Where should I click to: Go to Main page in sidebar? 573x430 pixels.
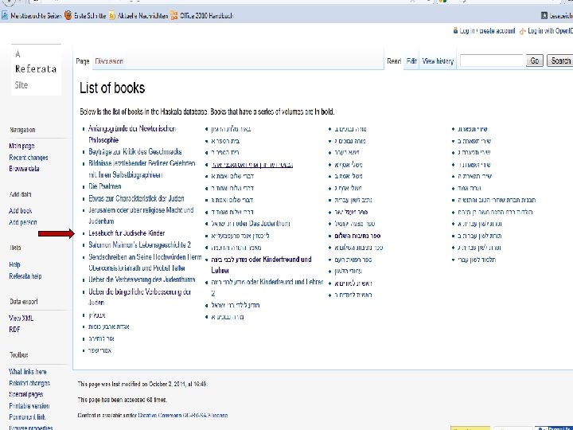click(x=21, y=146)
